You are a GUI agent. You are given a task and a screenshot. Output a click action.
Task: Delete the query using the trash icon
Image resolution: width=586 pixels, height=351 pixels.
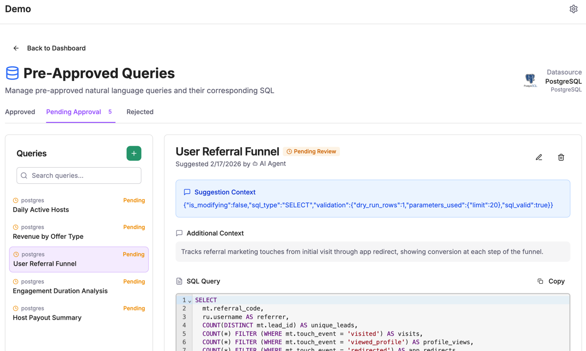pos(561,157)
